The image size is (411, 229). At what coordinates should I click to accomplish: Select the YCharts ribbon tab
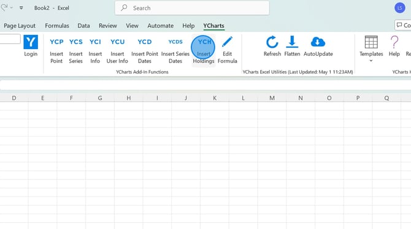[213, 26]
